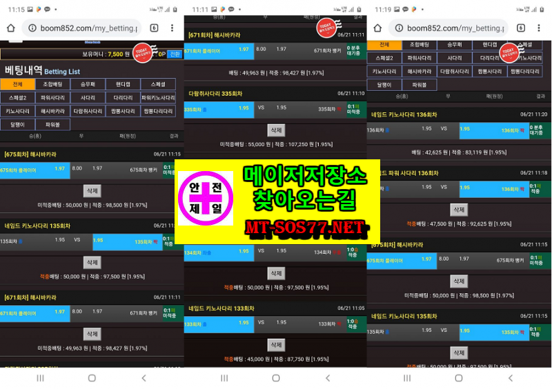Open the three-dot browser menu in left phone
Viewport: 552px width, 389px height.
(172, 28)
